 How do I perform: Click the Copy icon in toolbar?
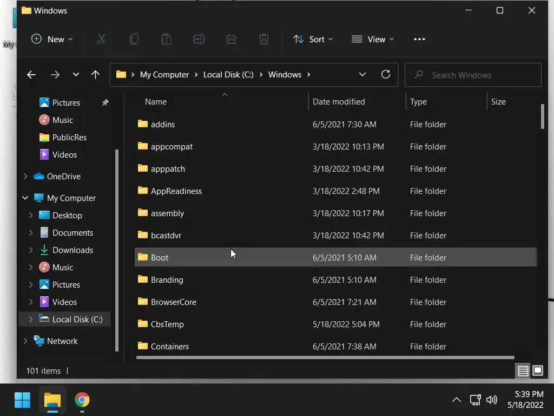click(134, 39)
